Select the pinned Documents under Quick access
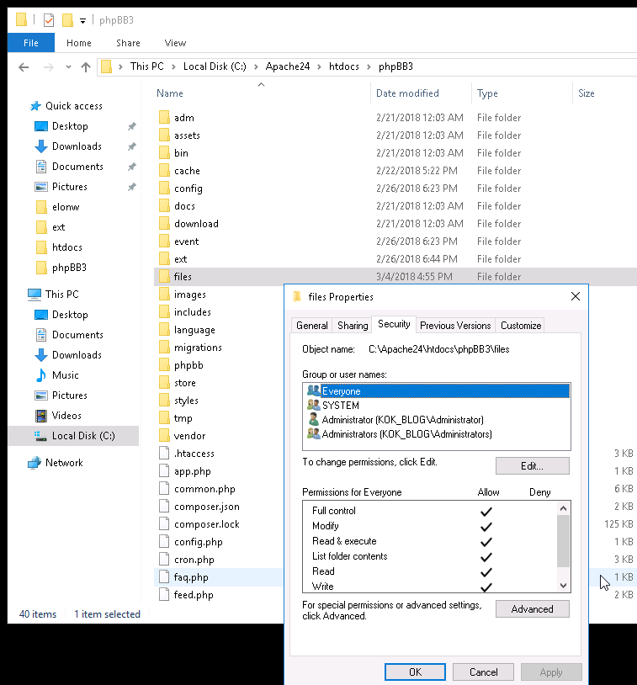This screenshot has height=685, width=637. click(x=77, y=167)
